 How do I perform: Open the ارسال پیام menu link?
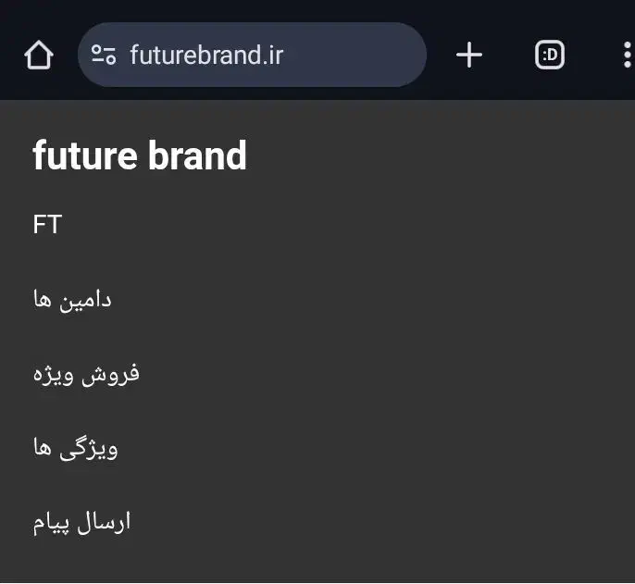tap(81, 522)
